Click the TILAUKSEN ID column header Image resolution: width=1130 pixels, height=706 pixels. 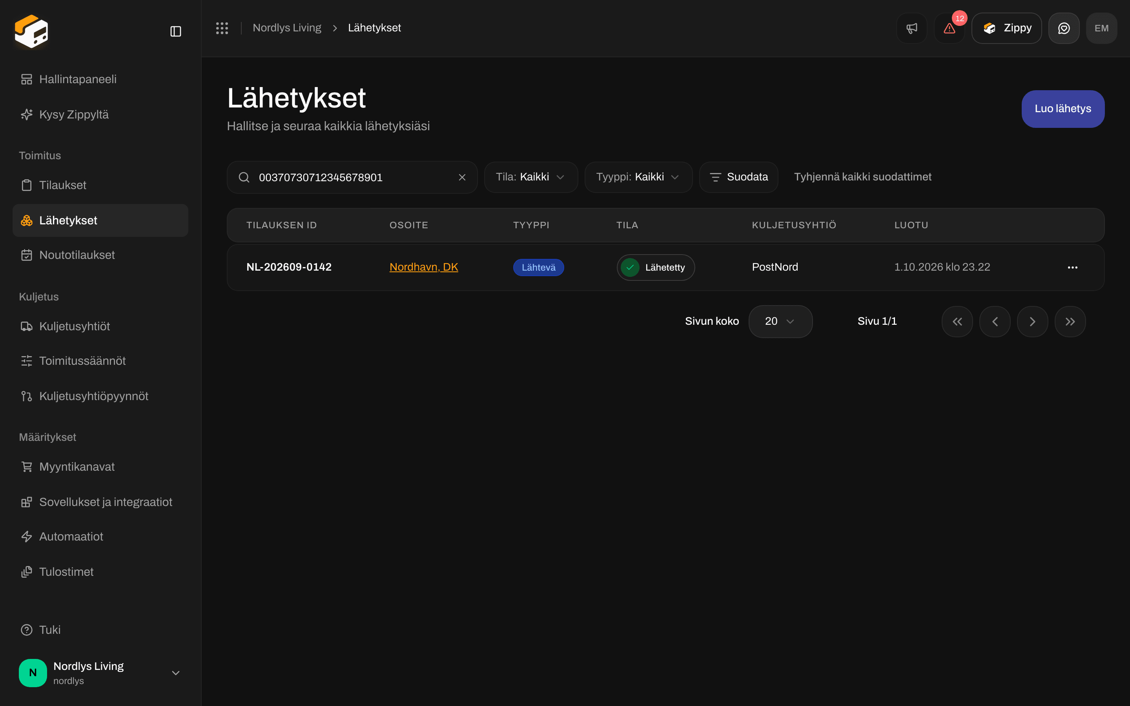[282, 225]
